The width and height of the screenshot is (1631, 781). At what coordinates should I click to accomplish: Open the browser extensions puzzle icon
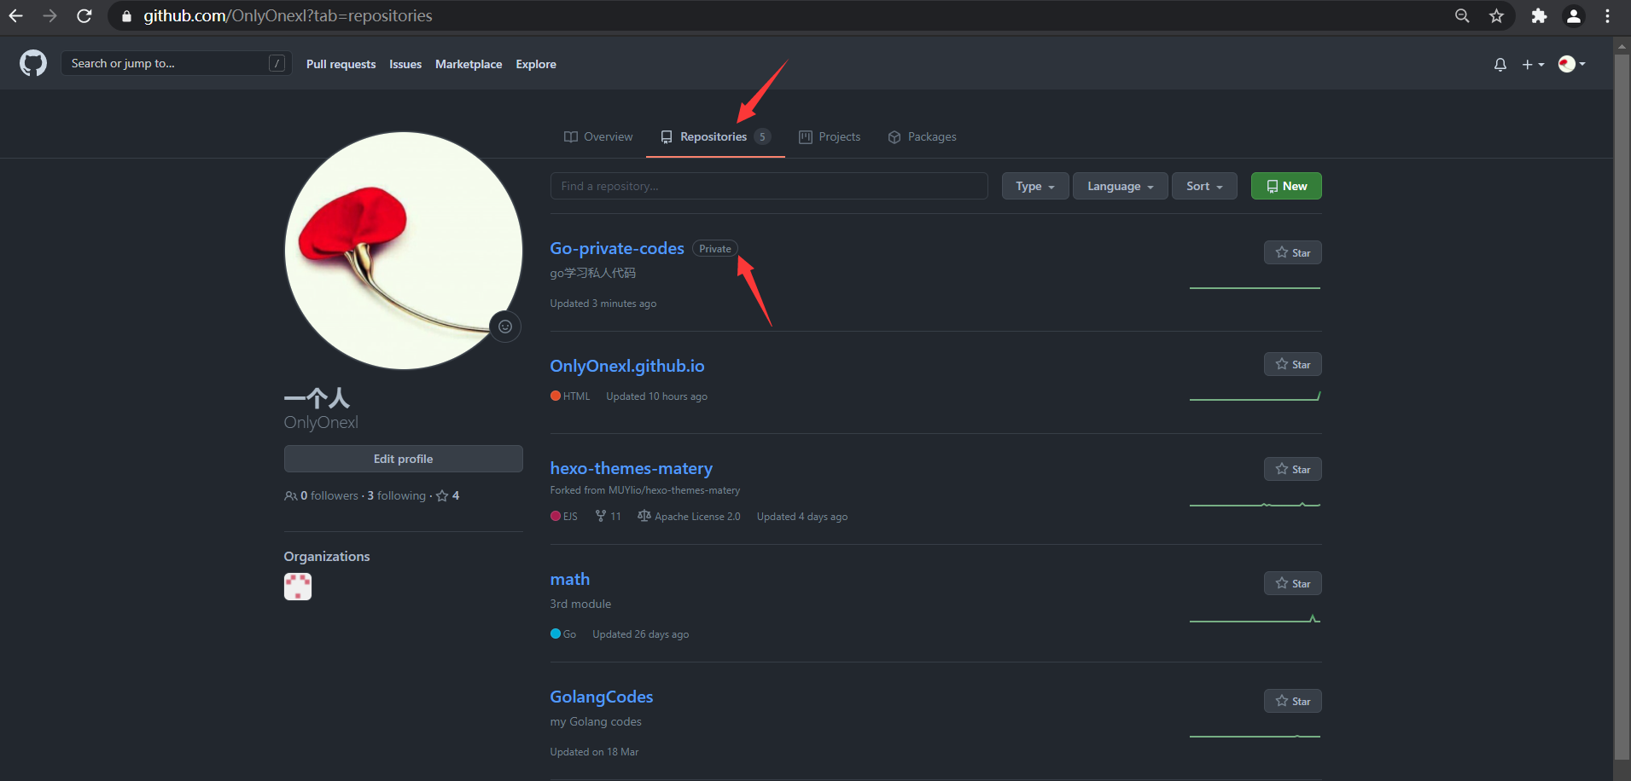point(1539,15)
